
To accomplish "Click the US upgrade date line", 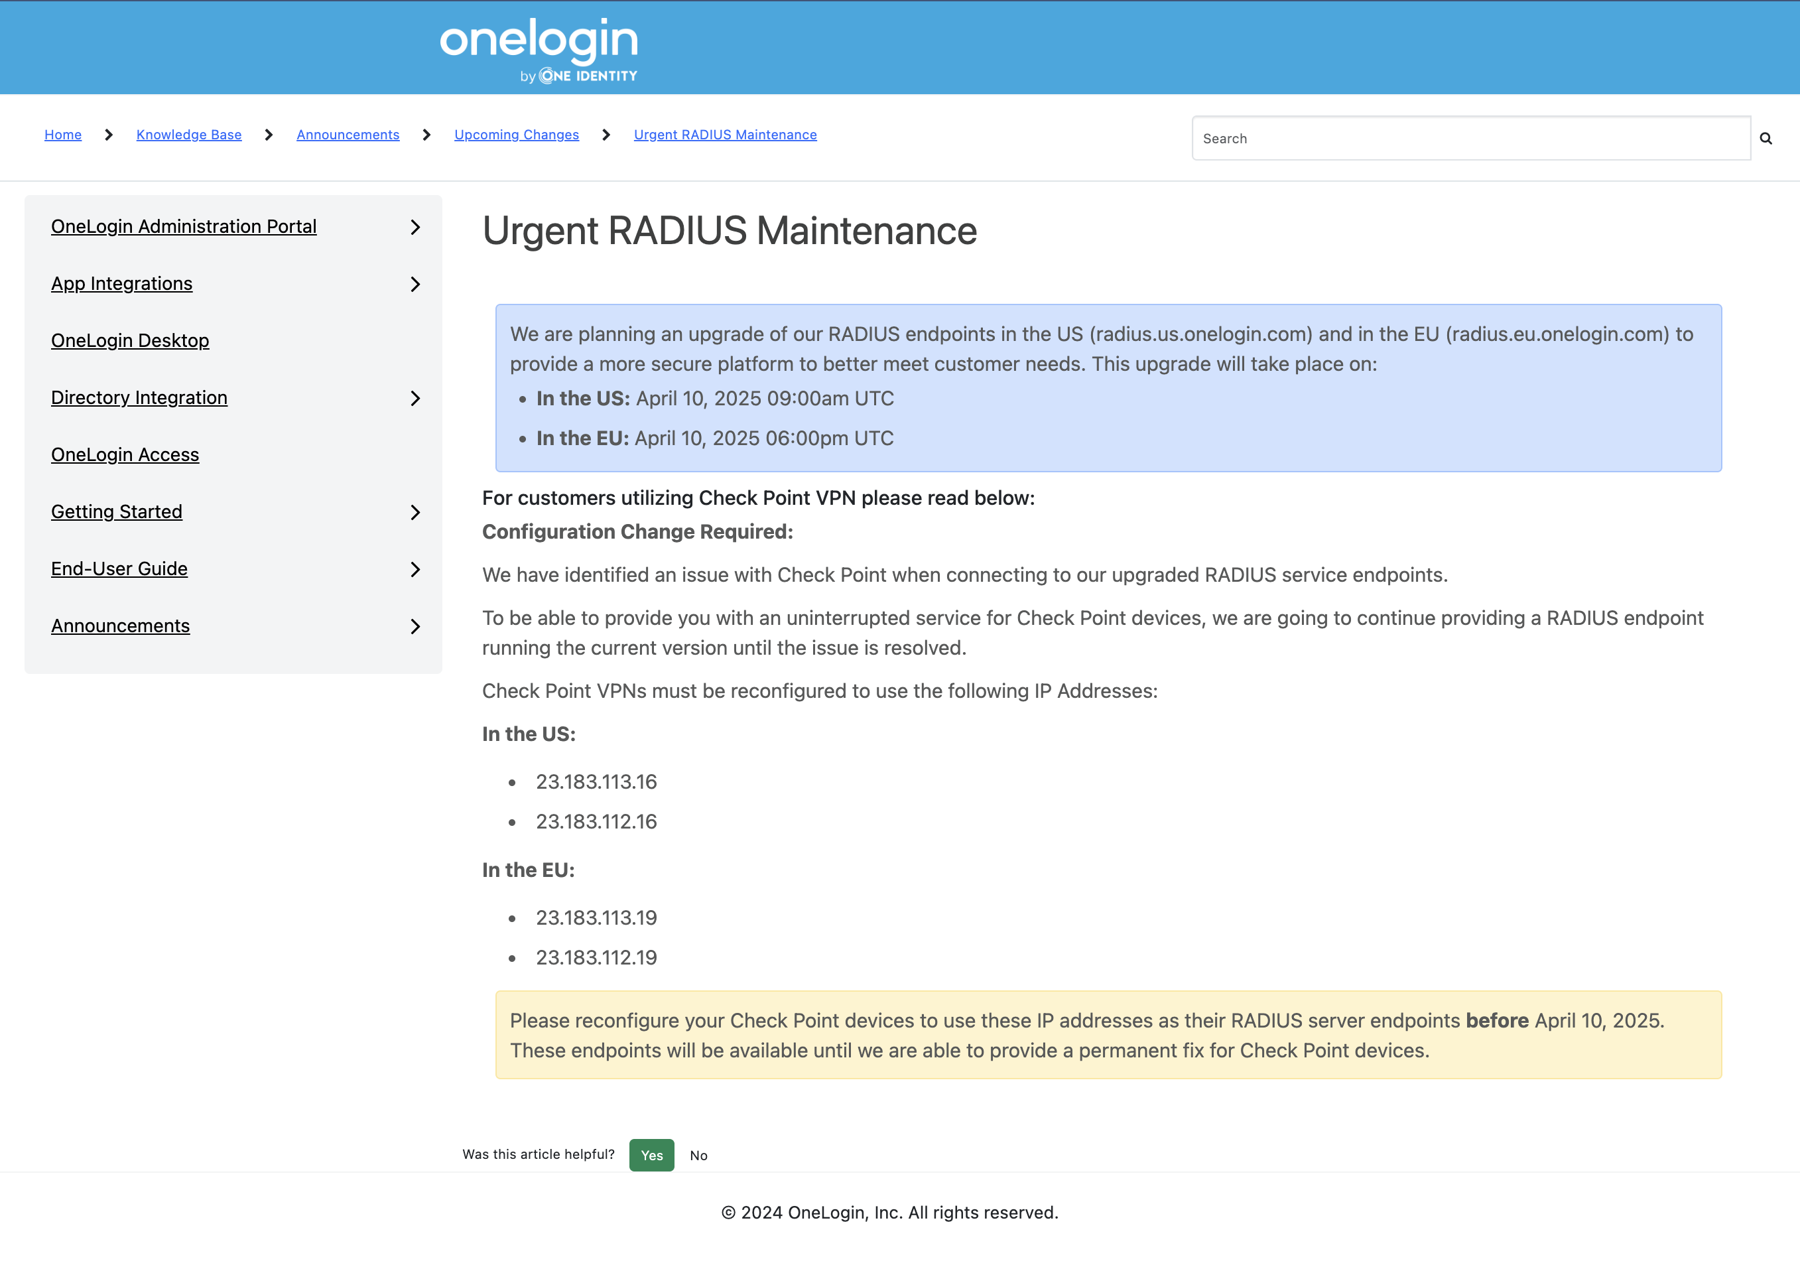I will point(715,399).
